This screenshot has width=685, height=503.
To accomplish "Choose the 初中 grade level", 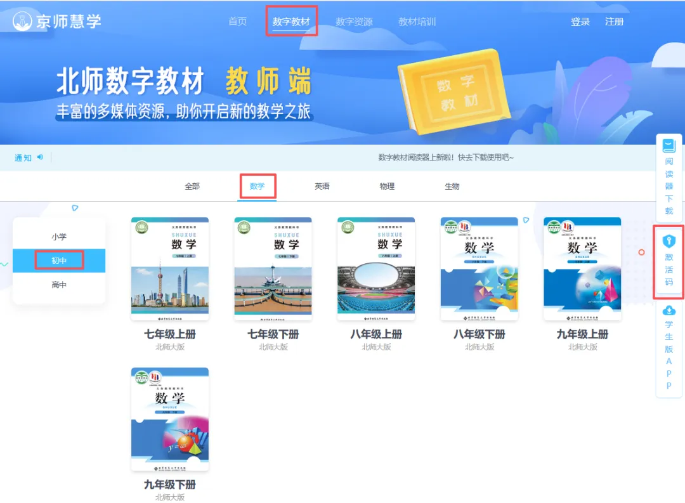I will click(59, 261).
